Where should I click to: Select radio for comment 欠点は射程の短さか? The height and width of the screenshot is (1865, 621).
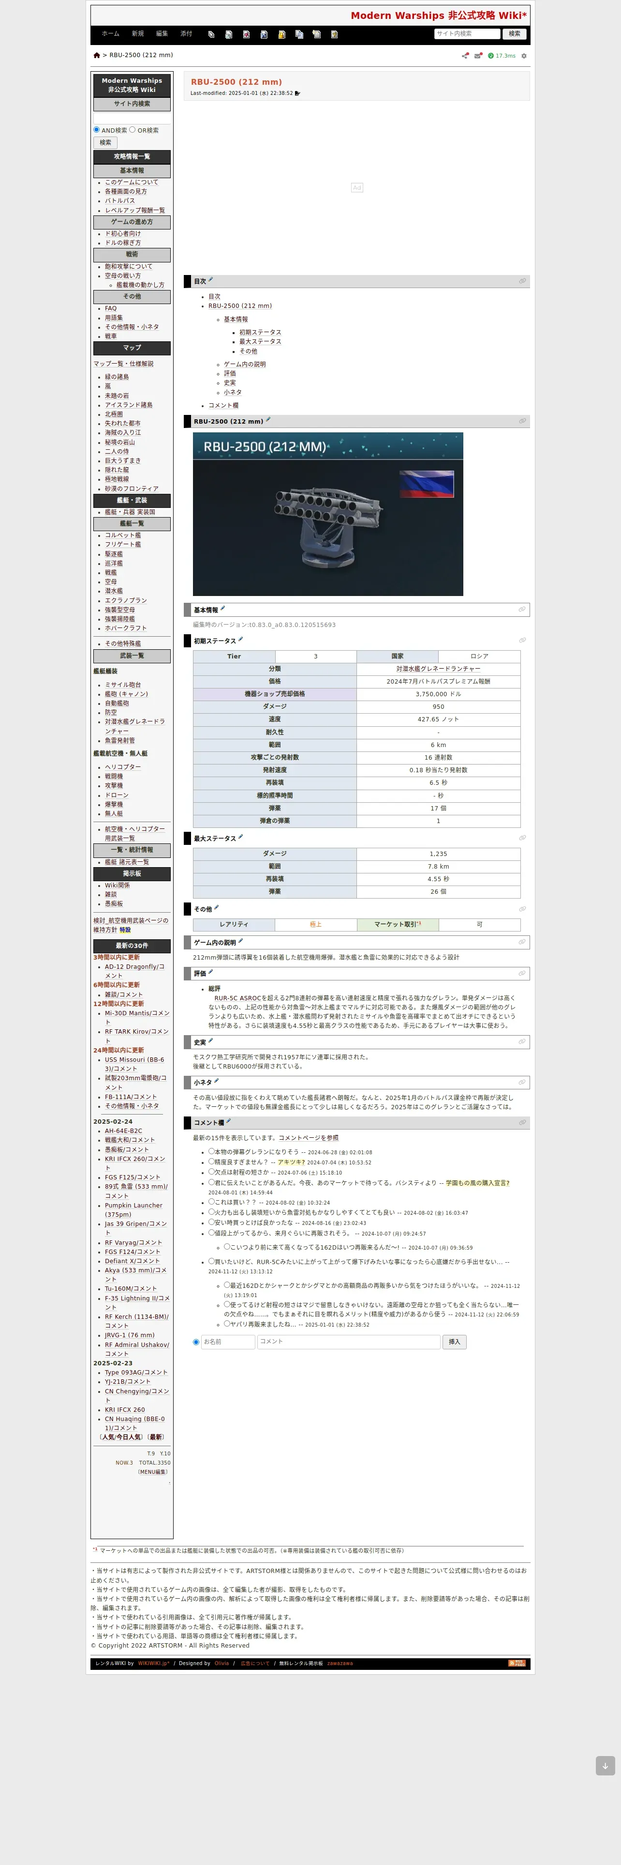point(212,1171)
